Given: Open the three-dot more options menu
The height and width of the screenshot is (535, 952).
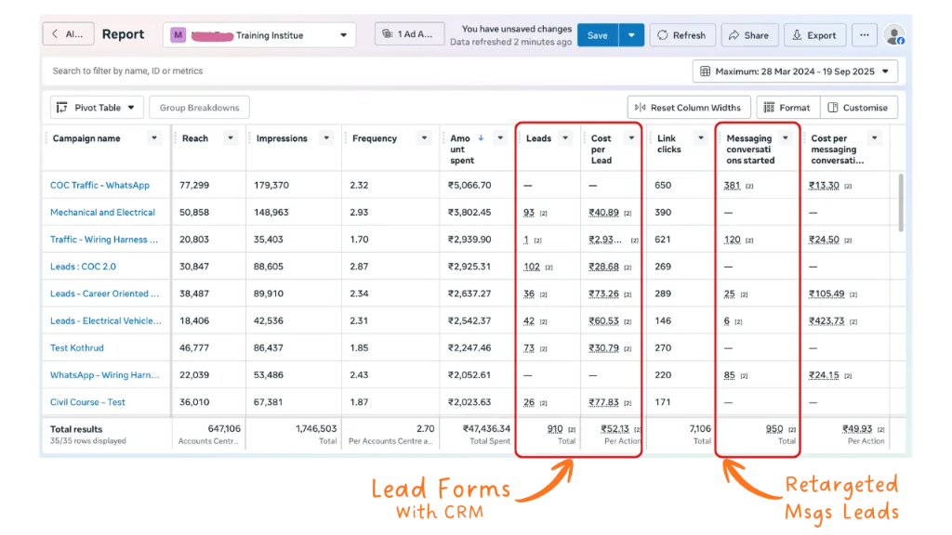Looking at the screenshot, I should (864, 35).
